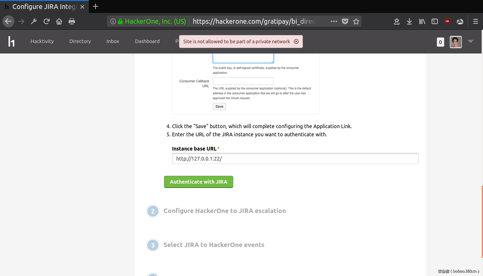Click the print icon in toolbar
Screen dimensions: 483x276
click(72, 21)
